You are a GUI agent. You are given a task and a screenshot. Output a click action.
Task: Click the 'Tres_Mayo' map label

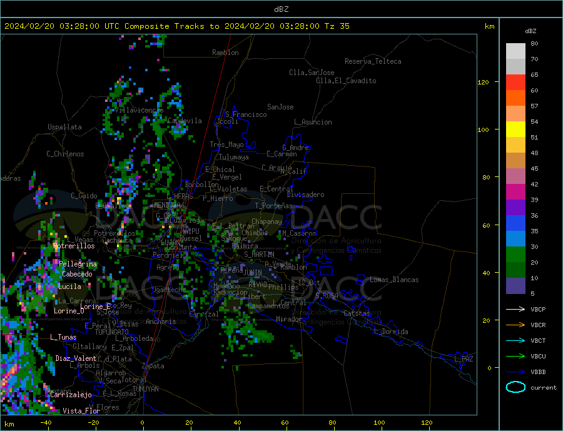click(x=226, y=145)
